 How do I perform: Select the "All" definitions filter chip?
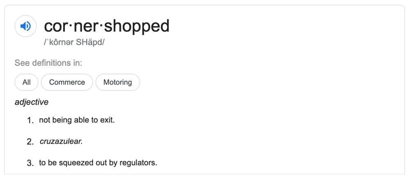click(27, 82)
